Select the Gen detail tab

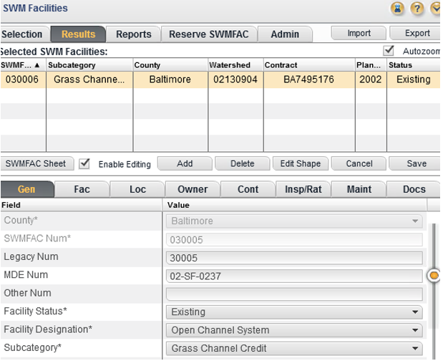click(x=26, y=189)
